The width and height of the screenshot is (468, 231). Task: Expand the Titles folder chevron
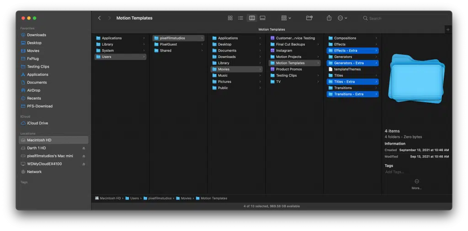376,75
